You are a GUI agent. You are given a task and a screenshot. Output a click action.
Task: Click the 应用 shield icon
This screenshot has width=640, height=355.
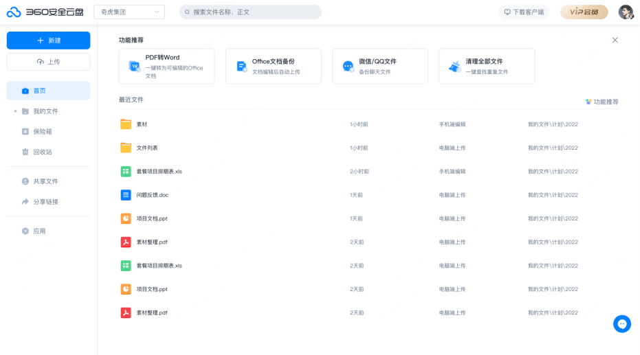(x=25, y=231)
